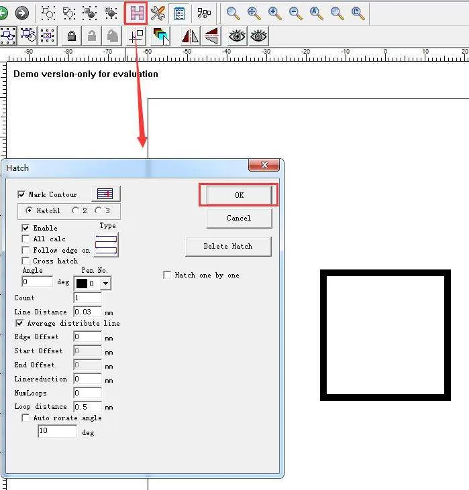Select the Hatch1 radio button

[29, 210]
